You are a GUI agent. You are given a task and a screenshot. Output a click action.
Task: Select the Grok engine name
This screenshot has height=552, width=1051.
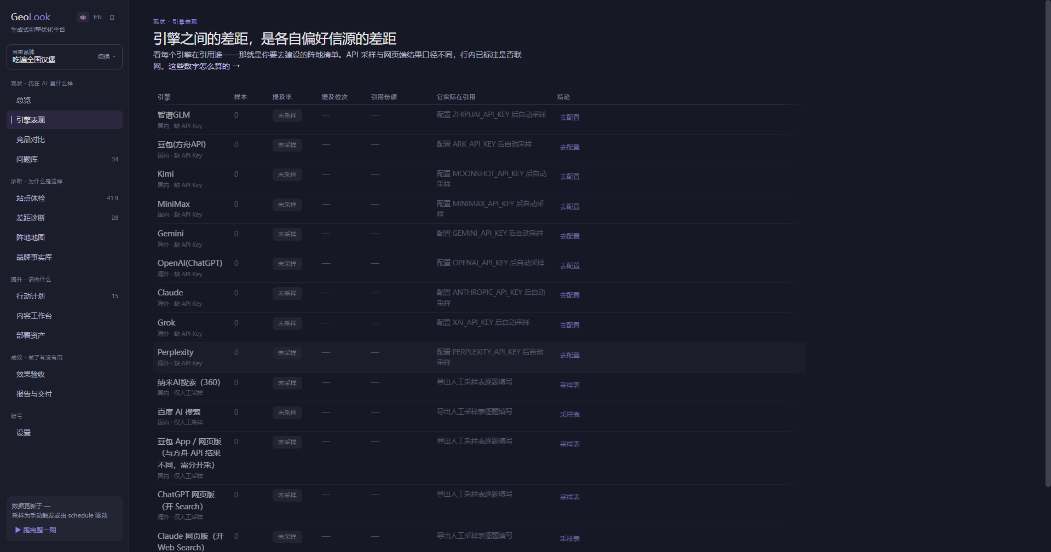click(166, 323)
